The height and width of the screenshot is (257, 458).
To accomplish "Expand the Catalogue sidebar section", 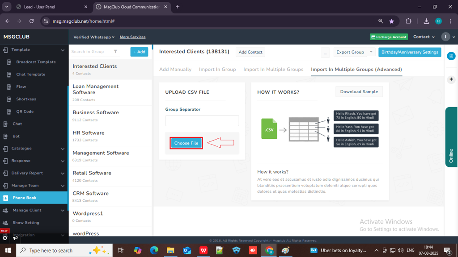I will [x=34, y=149].
